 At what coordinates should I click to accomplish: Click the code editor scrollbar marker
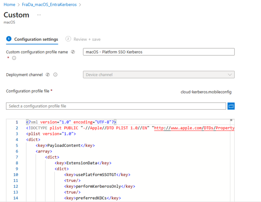pos(231,120)
